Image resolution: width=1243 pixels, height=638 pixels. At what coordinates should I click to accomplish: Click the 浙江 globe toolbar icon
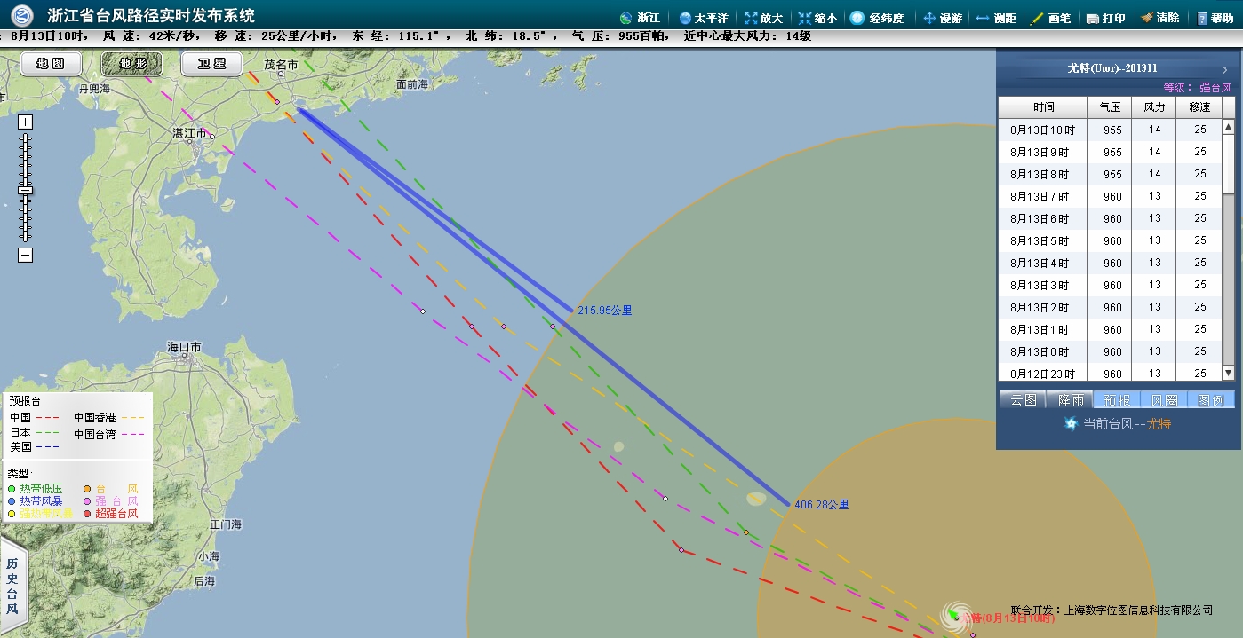point(626,18)
